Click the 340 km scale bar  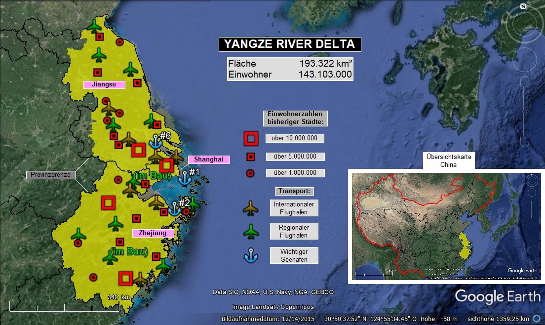pos(64,311)
